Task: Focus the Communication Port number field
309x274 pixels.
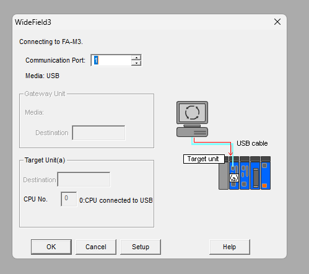Action: point(111,60)
